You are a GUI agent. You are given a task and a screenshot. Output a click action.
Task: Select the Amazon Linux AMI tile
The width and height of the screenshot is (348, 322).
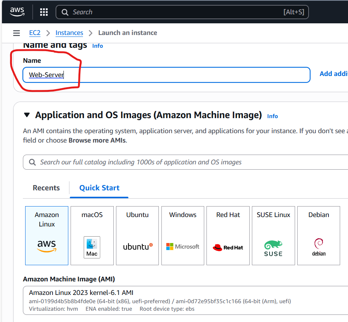coord(47,235)
